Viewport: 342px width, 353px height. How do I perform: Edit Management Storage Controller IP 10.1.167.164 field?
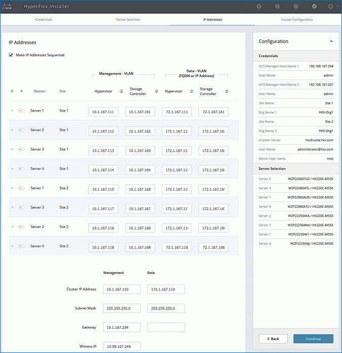[140, 170]
